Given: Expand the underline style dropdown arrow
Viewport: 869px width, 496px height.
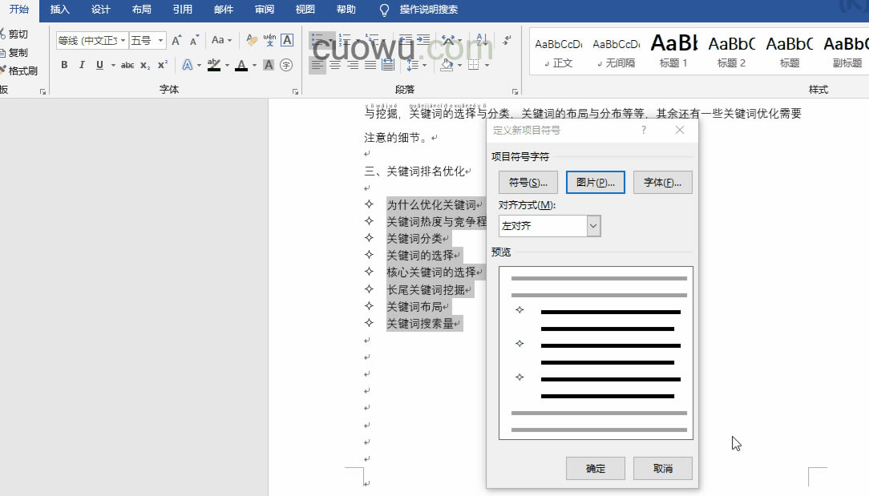Looking at the screenshot, I should [113, 66].
